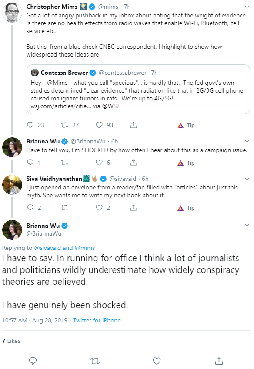Like Brianna Wu's reply with 6 likes
Image resolution: width=254 pixels, height=369 pixels.
99,163
